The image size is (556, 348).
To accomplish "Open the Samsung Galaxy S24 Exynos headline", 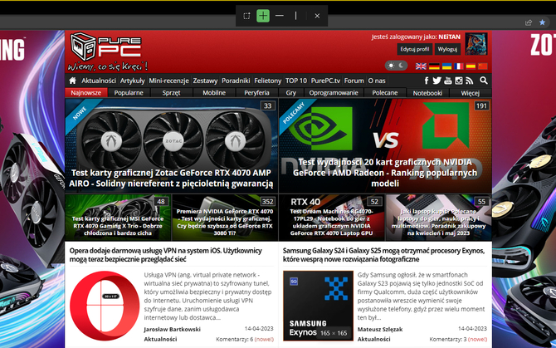I will tap(383, 255).
